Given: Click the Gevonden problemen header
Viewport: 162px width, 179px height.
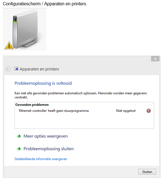Looking at the screenshot, I should (32, 105).
